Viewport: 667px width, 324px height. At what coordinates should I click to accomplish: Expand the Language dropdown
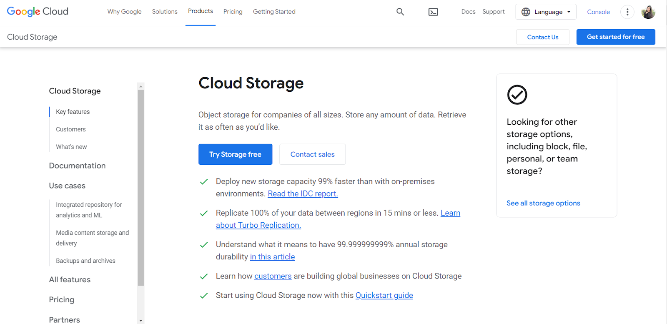[x=546, y=12]
